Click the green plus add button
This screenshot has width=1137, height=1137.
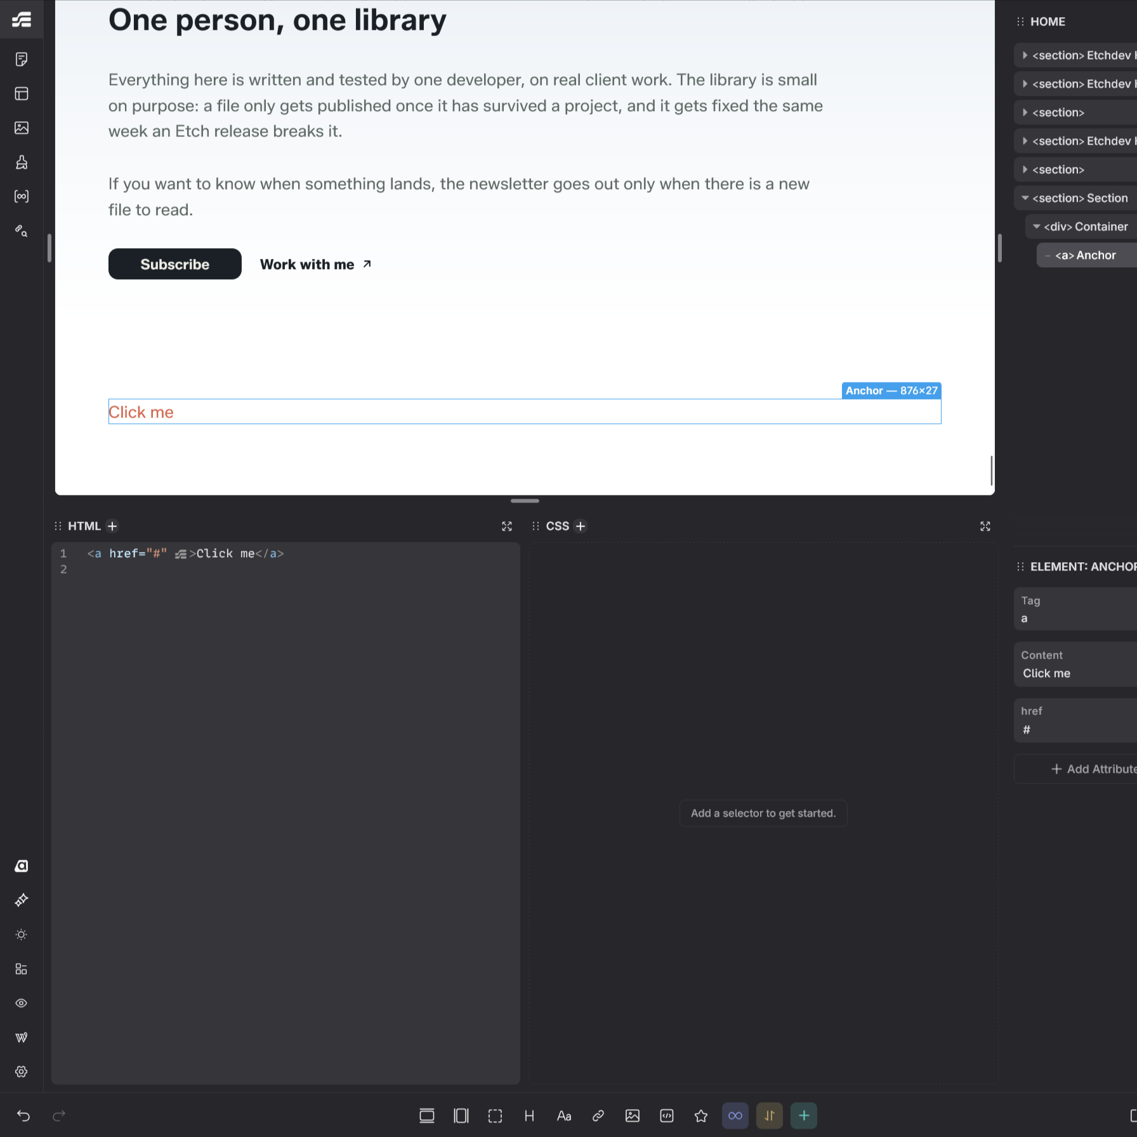click(804, 1115)
